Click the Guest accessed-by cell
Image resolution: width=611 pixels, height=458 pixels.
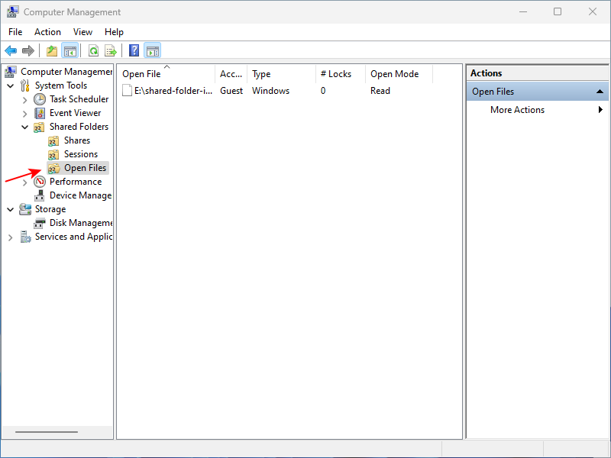coord(231,91)
